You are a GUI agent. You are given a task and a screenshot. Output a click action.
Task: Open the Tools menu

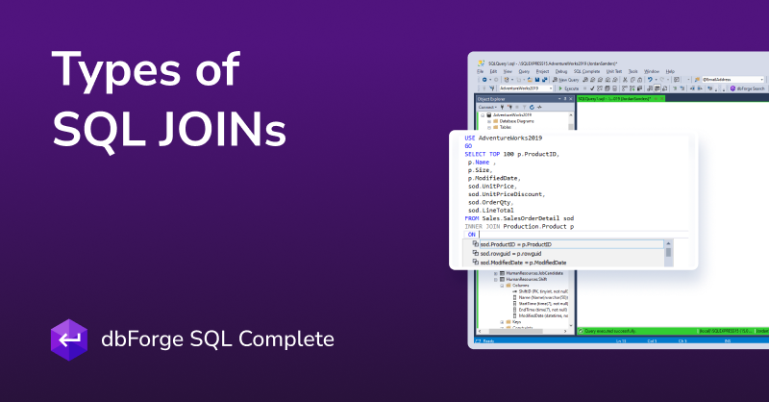(x=633, y=71)
